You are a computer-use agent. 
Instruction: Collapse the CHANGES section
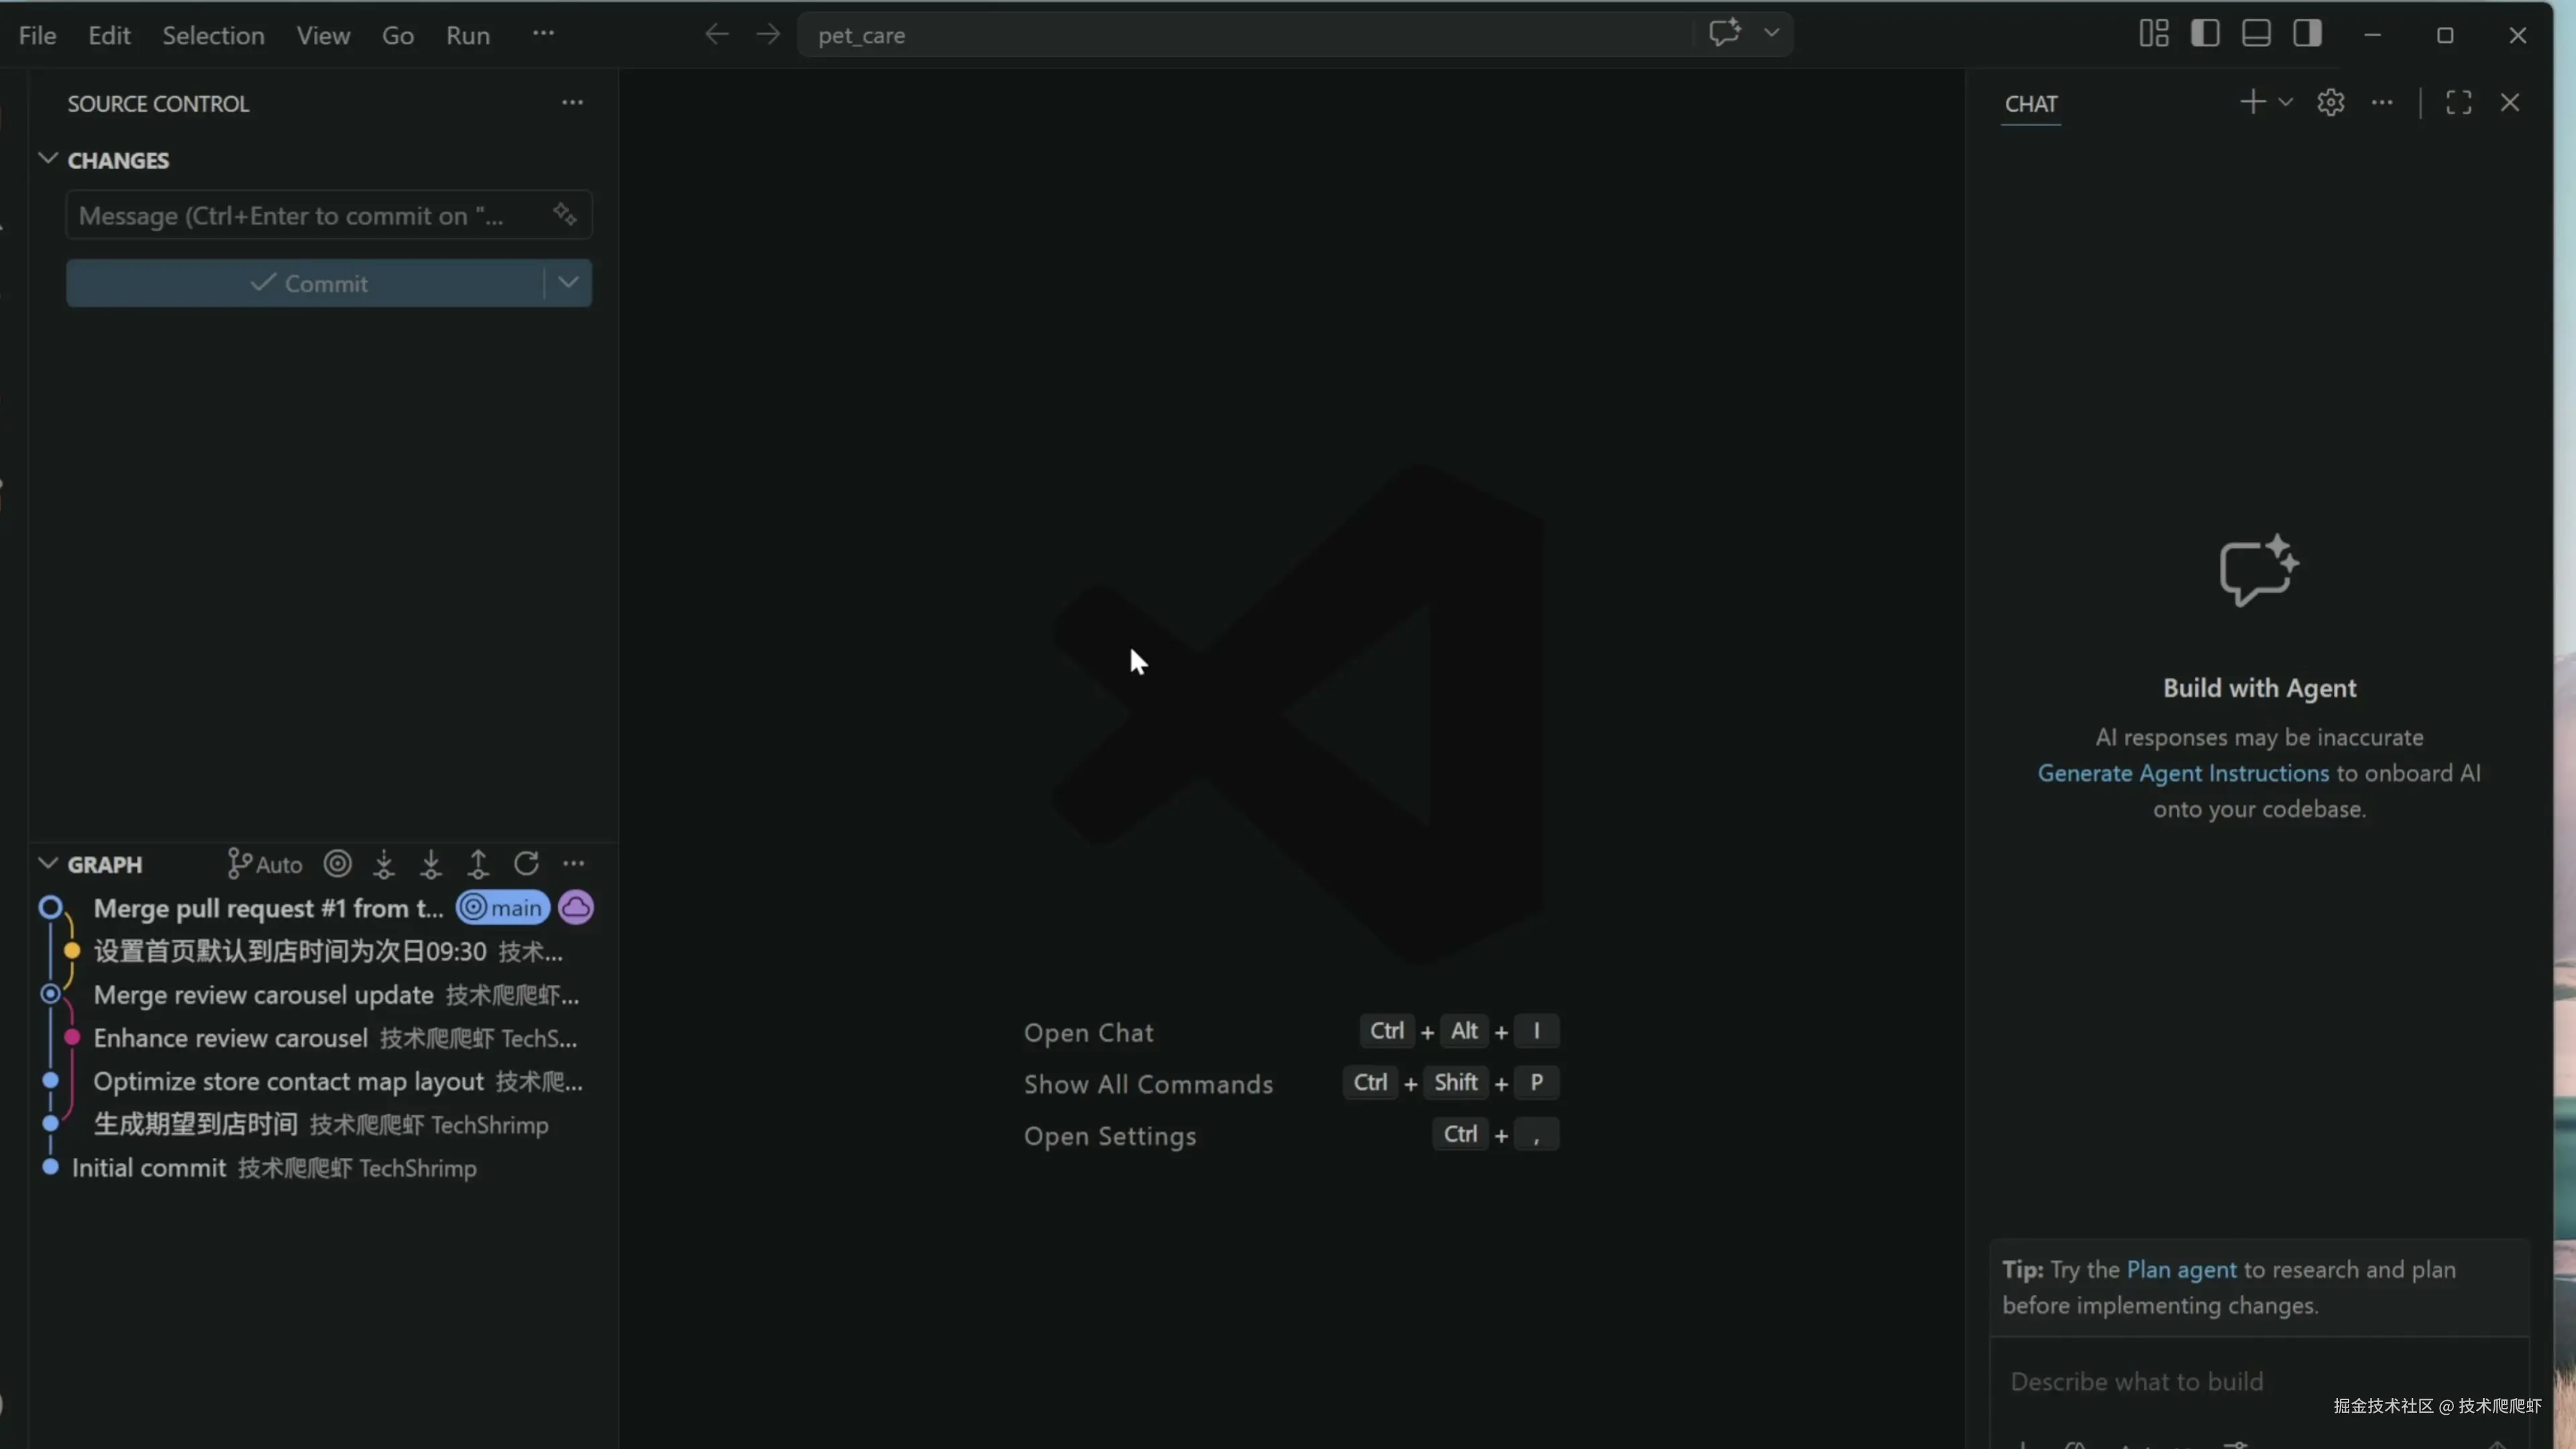(47, 160)
